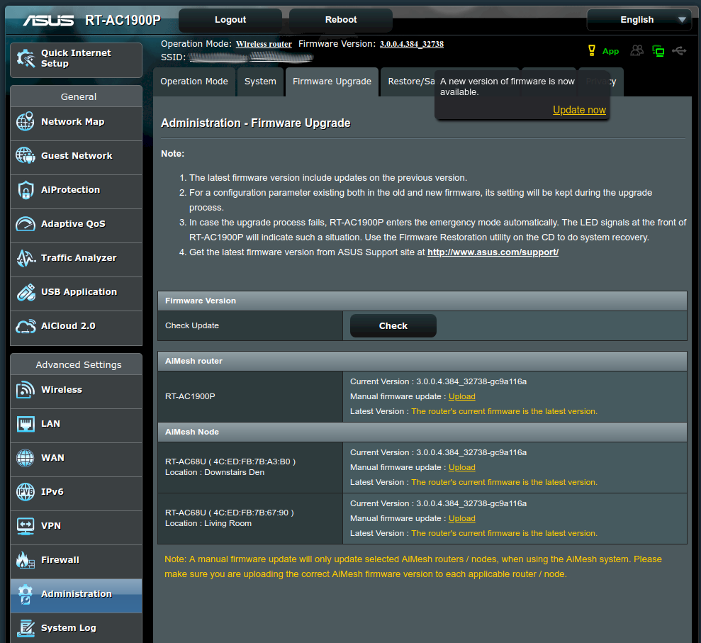The width and height of the screenshot is (701, 643).
Task: Click the Guest Network icon
Action: click(26, 155)
